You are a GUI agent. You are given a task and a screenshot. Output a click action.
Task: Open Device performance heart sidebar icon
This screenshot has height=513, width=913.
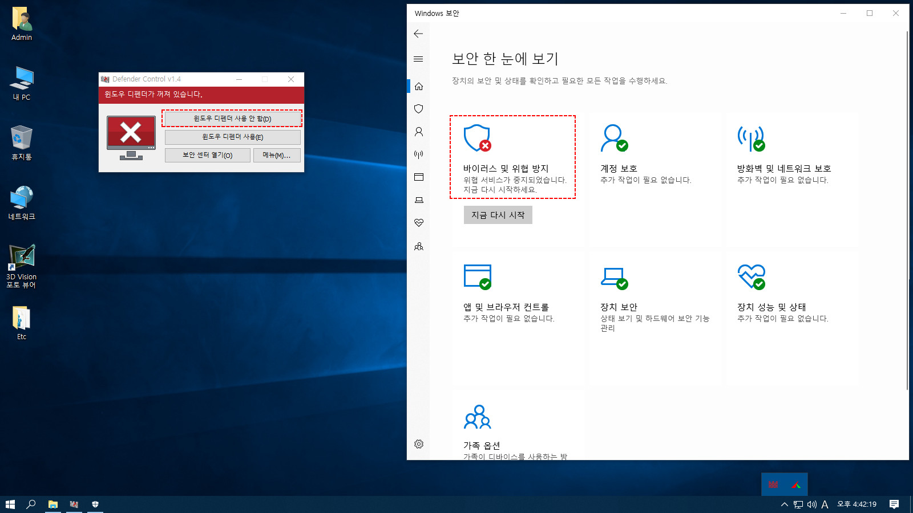(x=419, y=223)
